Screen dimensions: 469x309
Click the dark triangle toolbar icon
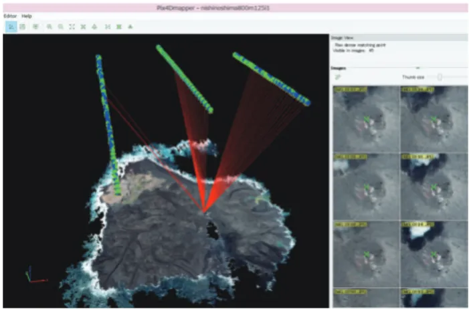coord(130,27)
